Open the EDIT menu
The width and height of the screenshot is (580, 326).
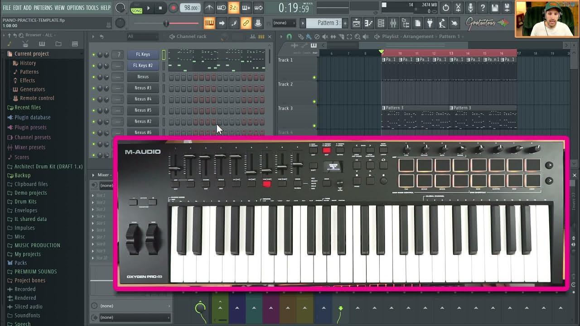coord(17,8)
